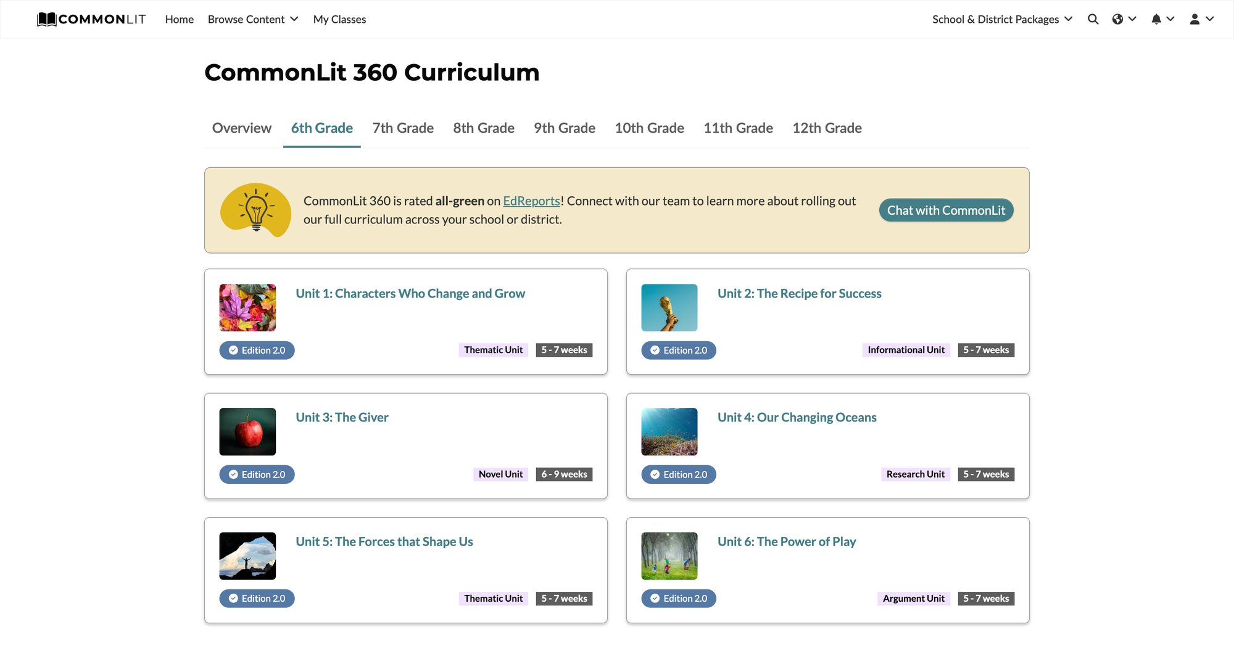The width and height of the screenshot is (1234, 648).
Task: Open My Classes
Action: point(339,19)
